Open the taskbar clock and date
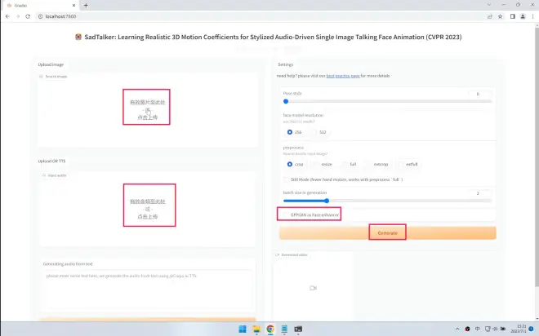539x336 pixels. point(519,329)
